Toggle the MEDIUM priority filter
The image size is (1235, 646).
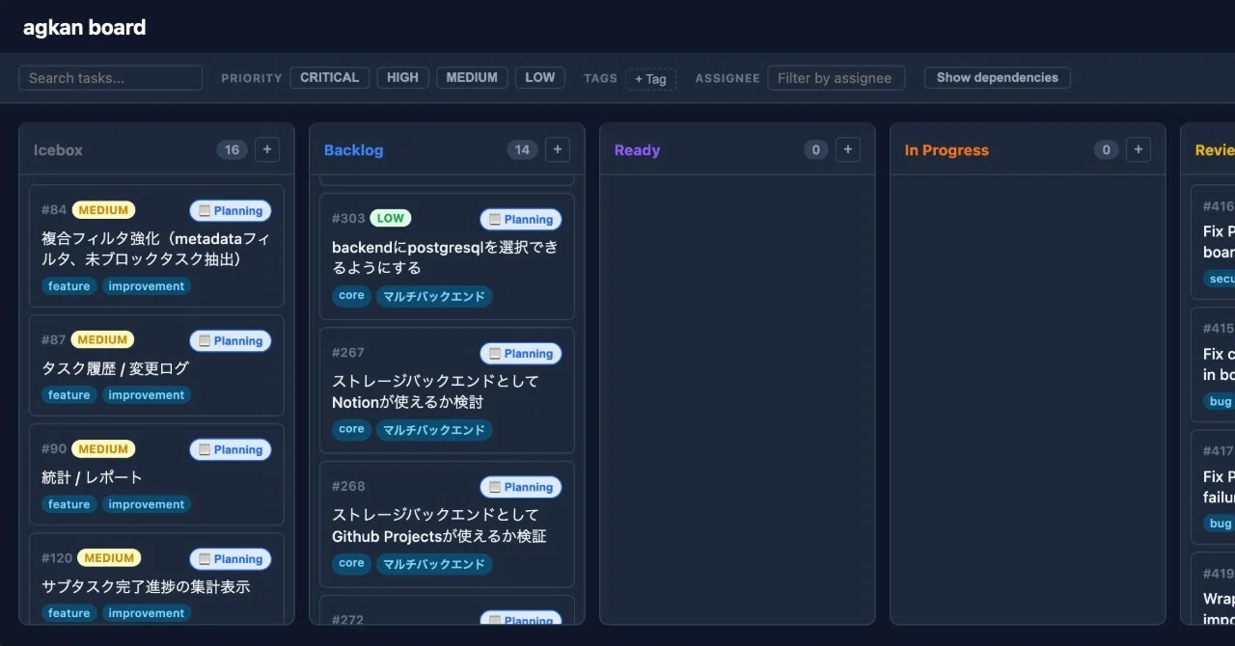point(472,78)
